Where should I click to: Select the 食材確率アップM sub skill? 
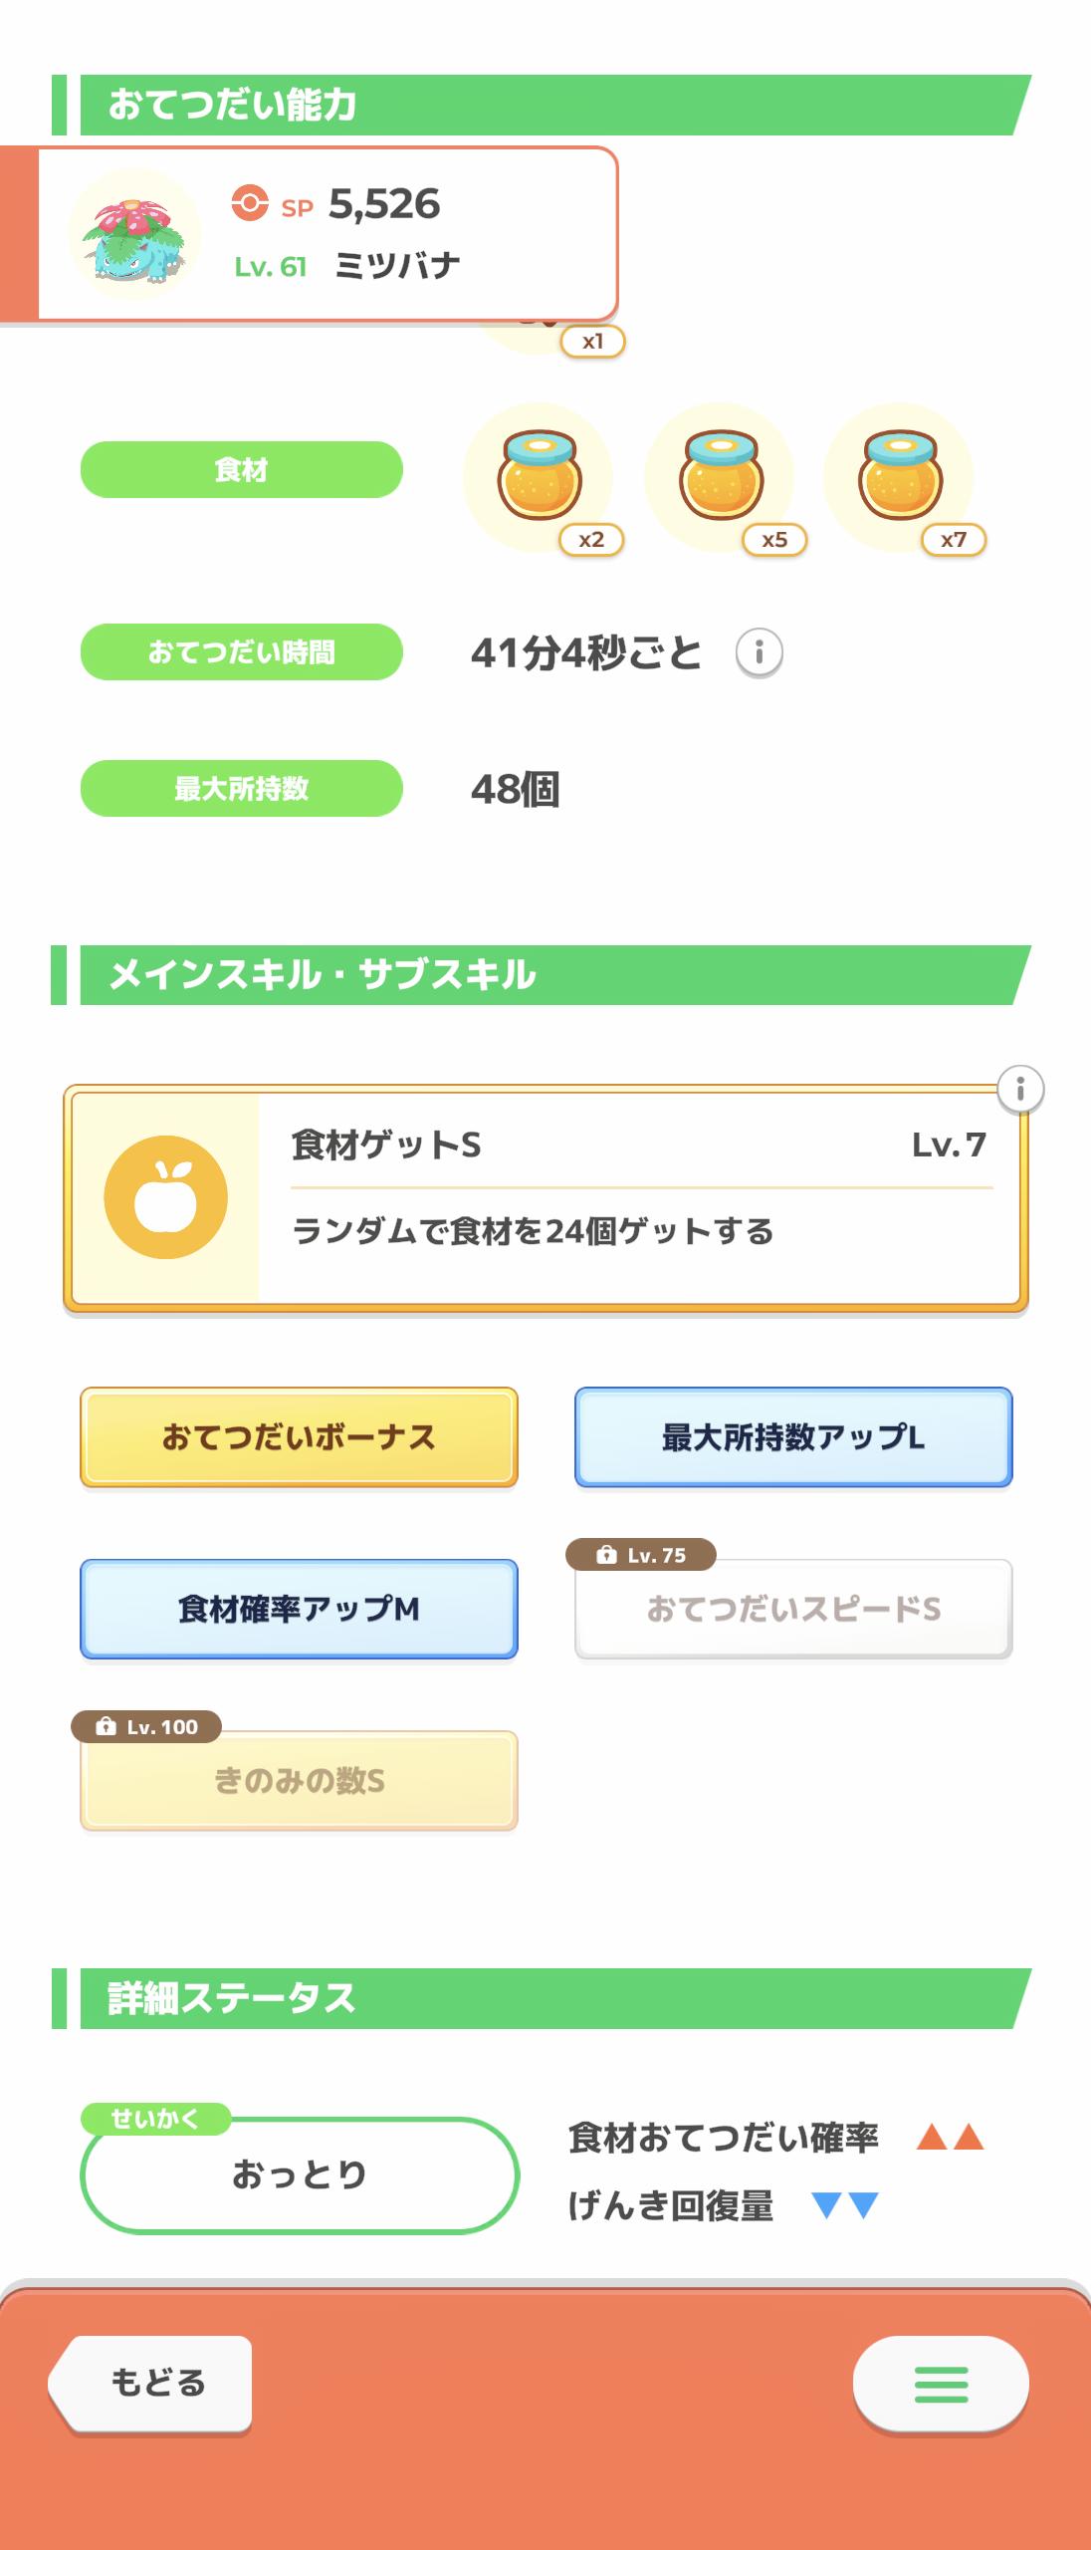pos(299,1609)
